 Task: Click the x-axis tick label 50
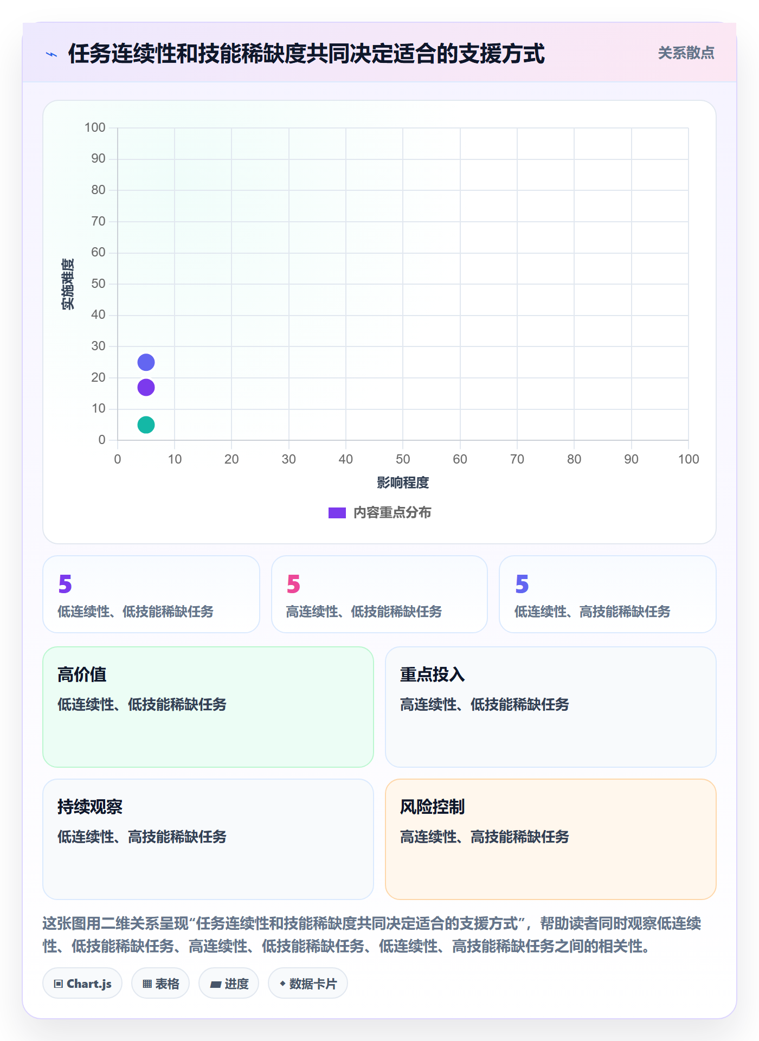point(403,459)
